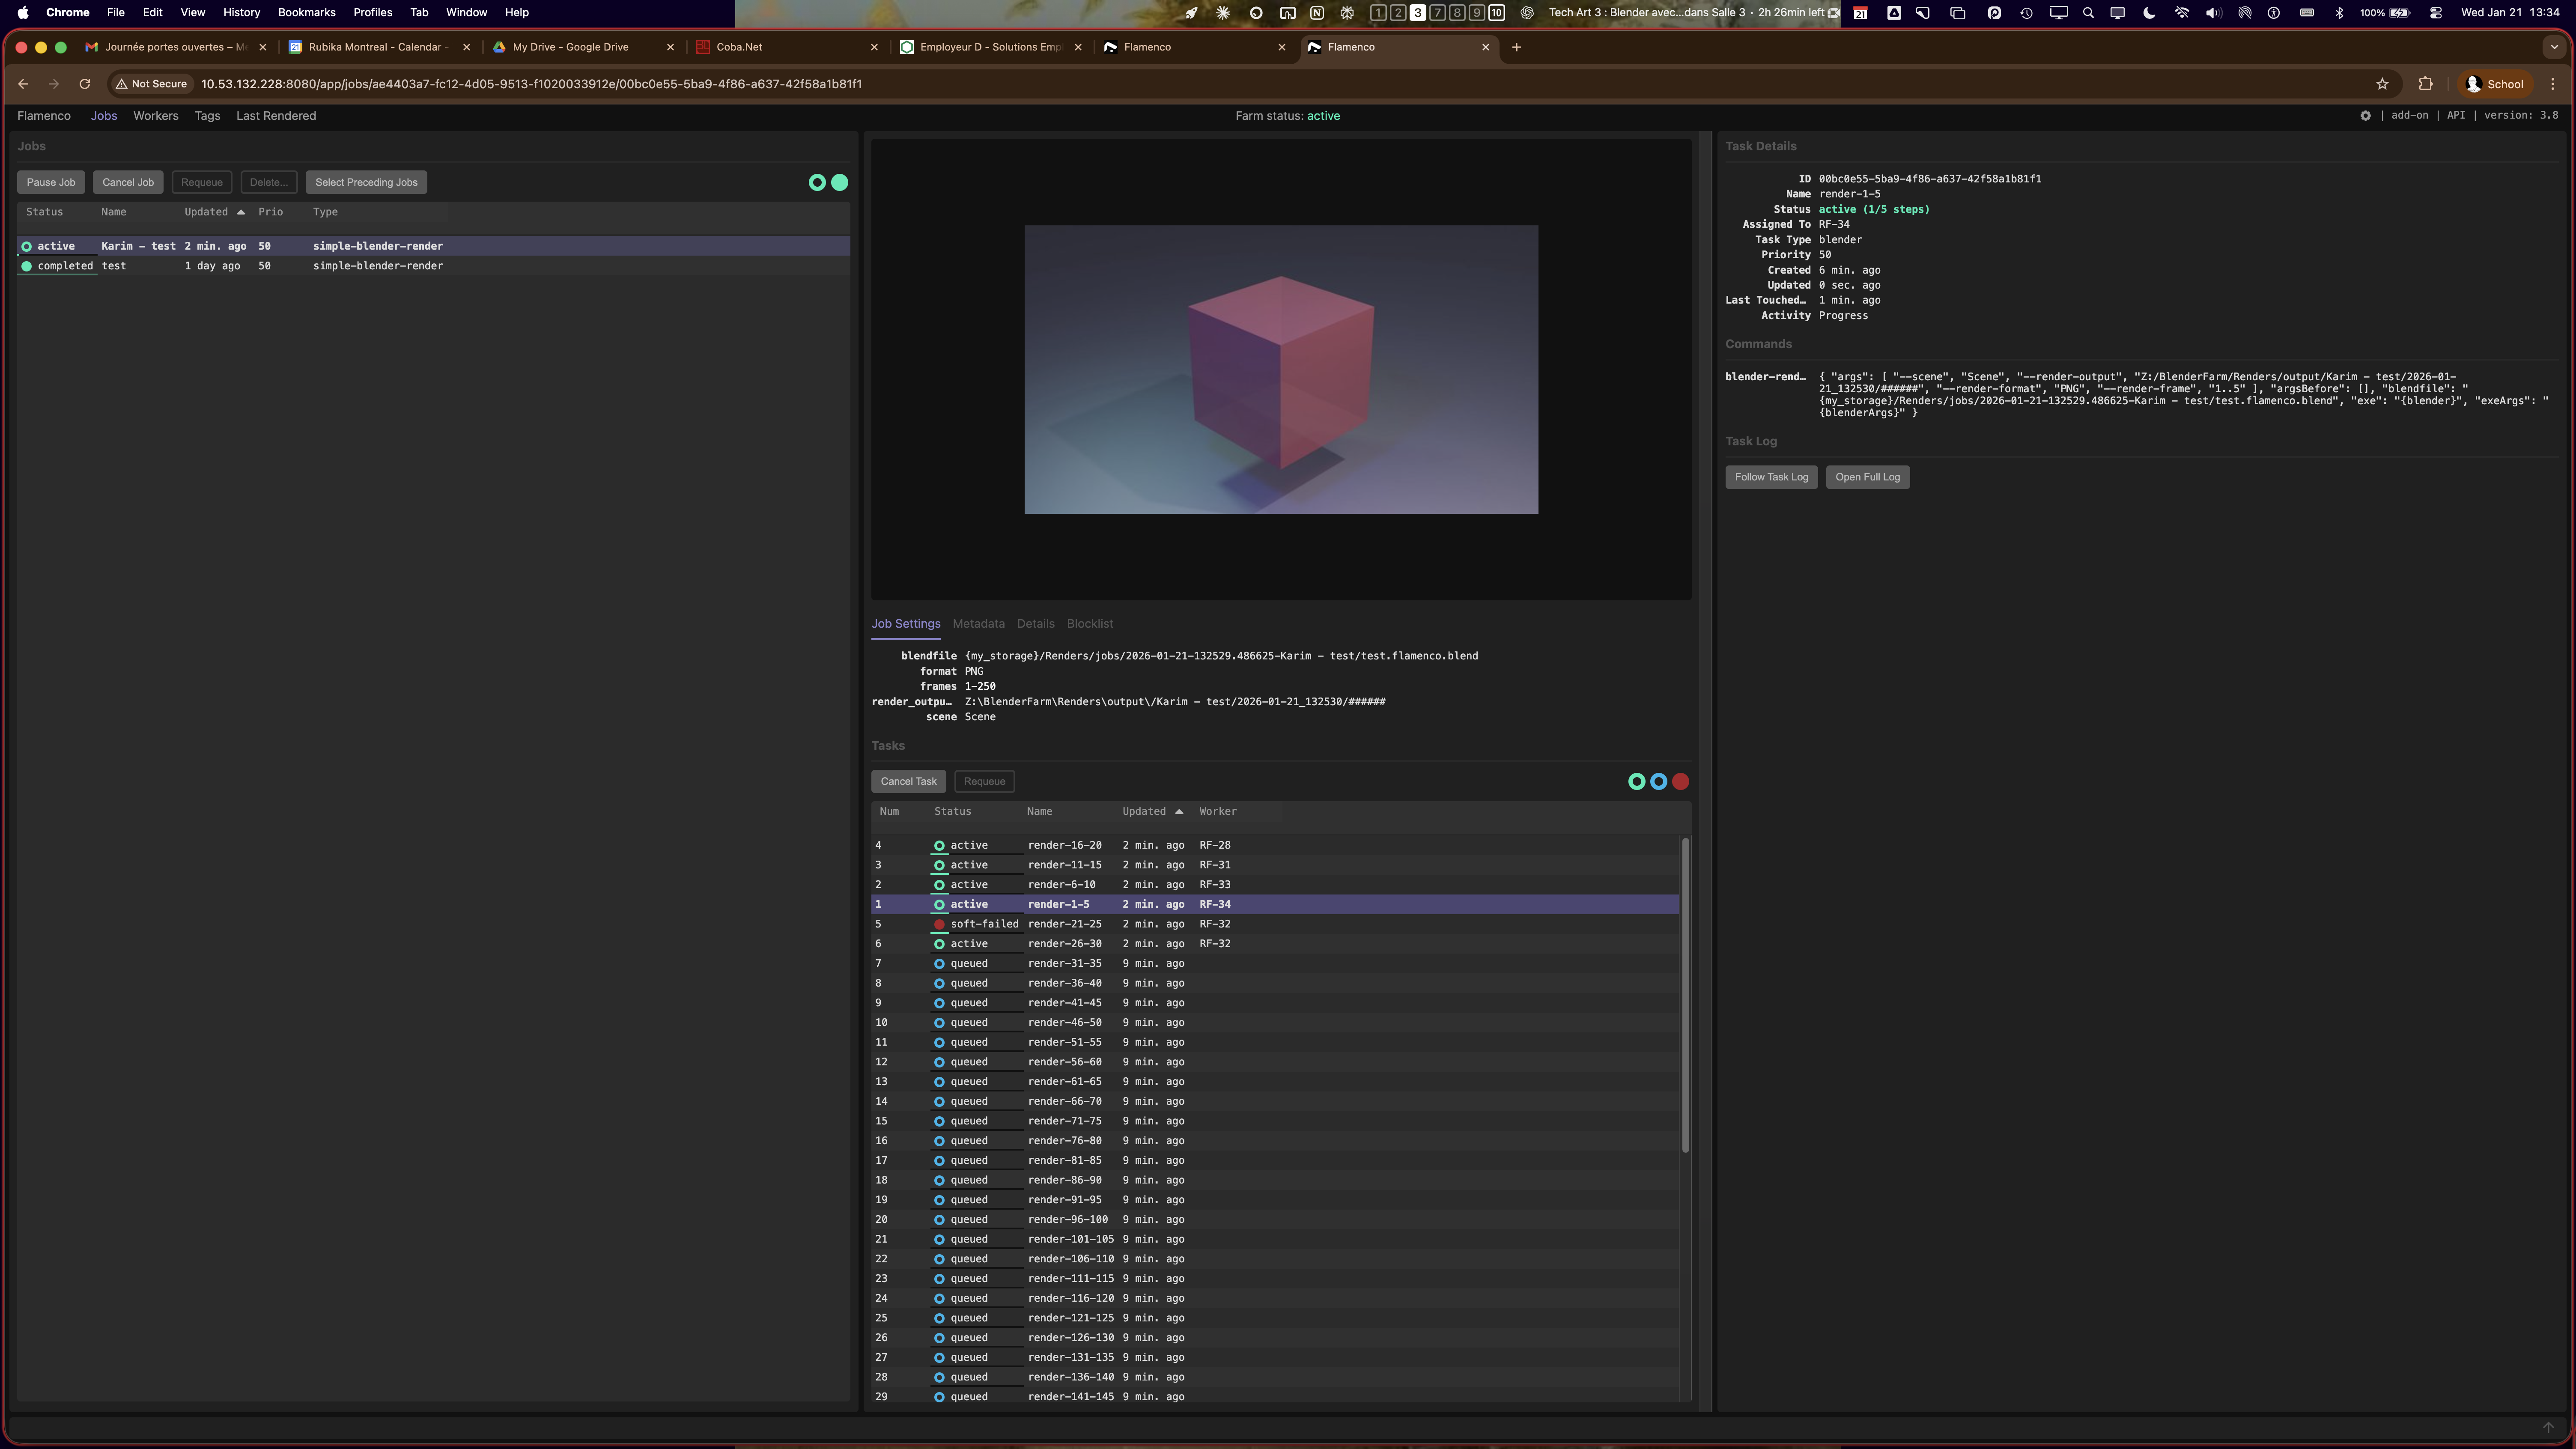The height and width of the screenshot is (1449, 2576).
Task: Switch to Blocklist tab
Action: 1090,624
